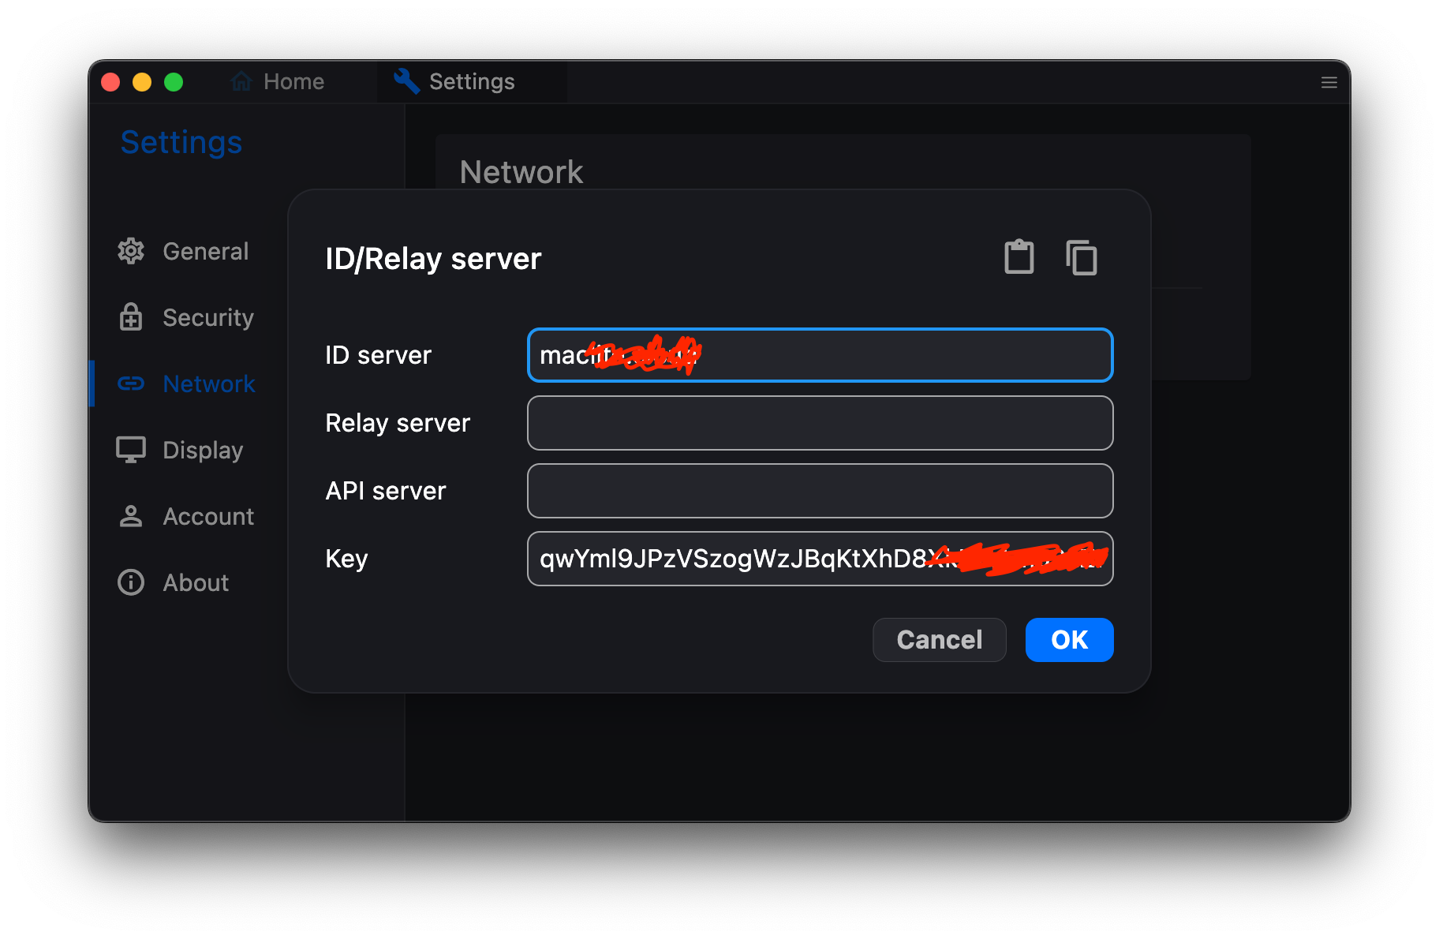Click the Settings wrench icon
This screenshot has height=939, width=1439.
pos(405,81)
